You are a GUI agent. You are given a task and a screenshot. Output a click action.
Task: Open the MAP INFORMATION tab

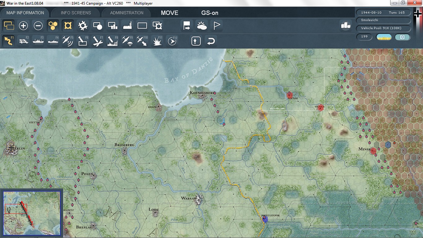[25, 13]
